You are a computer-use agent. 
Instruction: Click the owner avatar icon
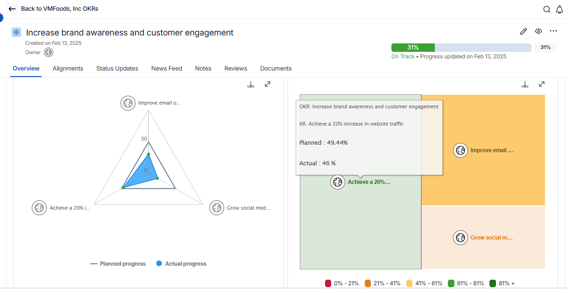click(49, 52)
